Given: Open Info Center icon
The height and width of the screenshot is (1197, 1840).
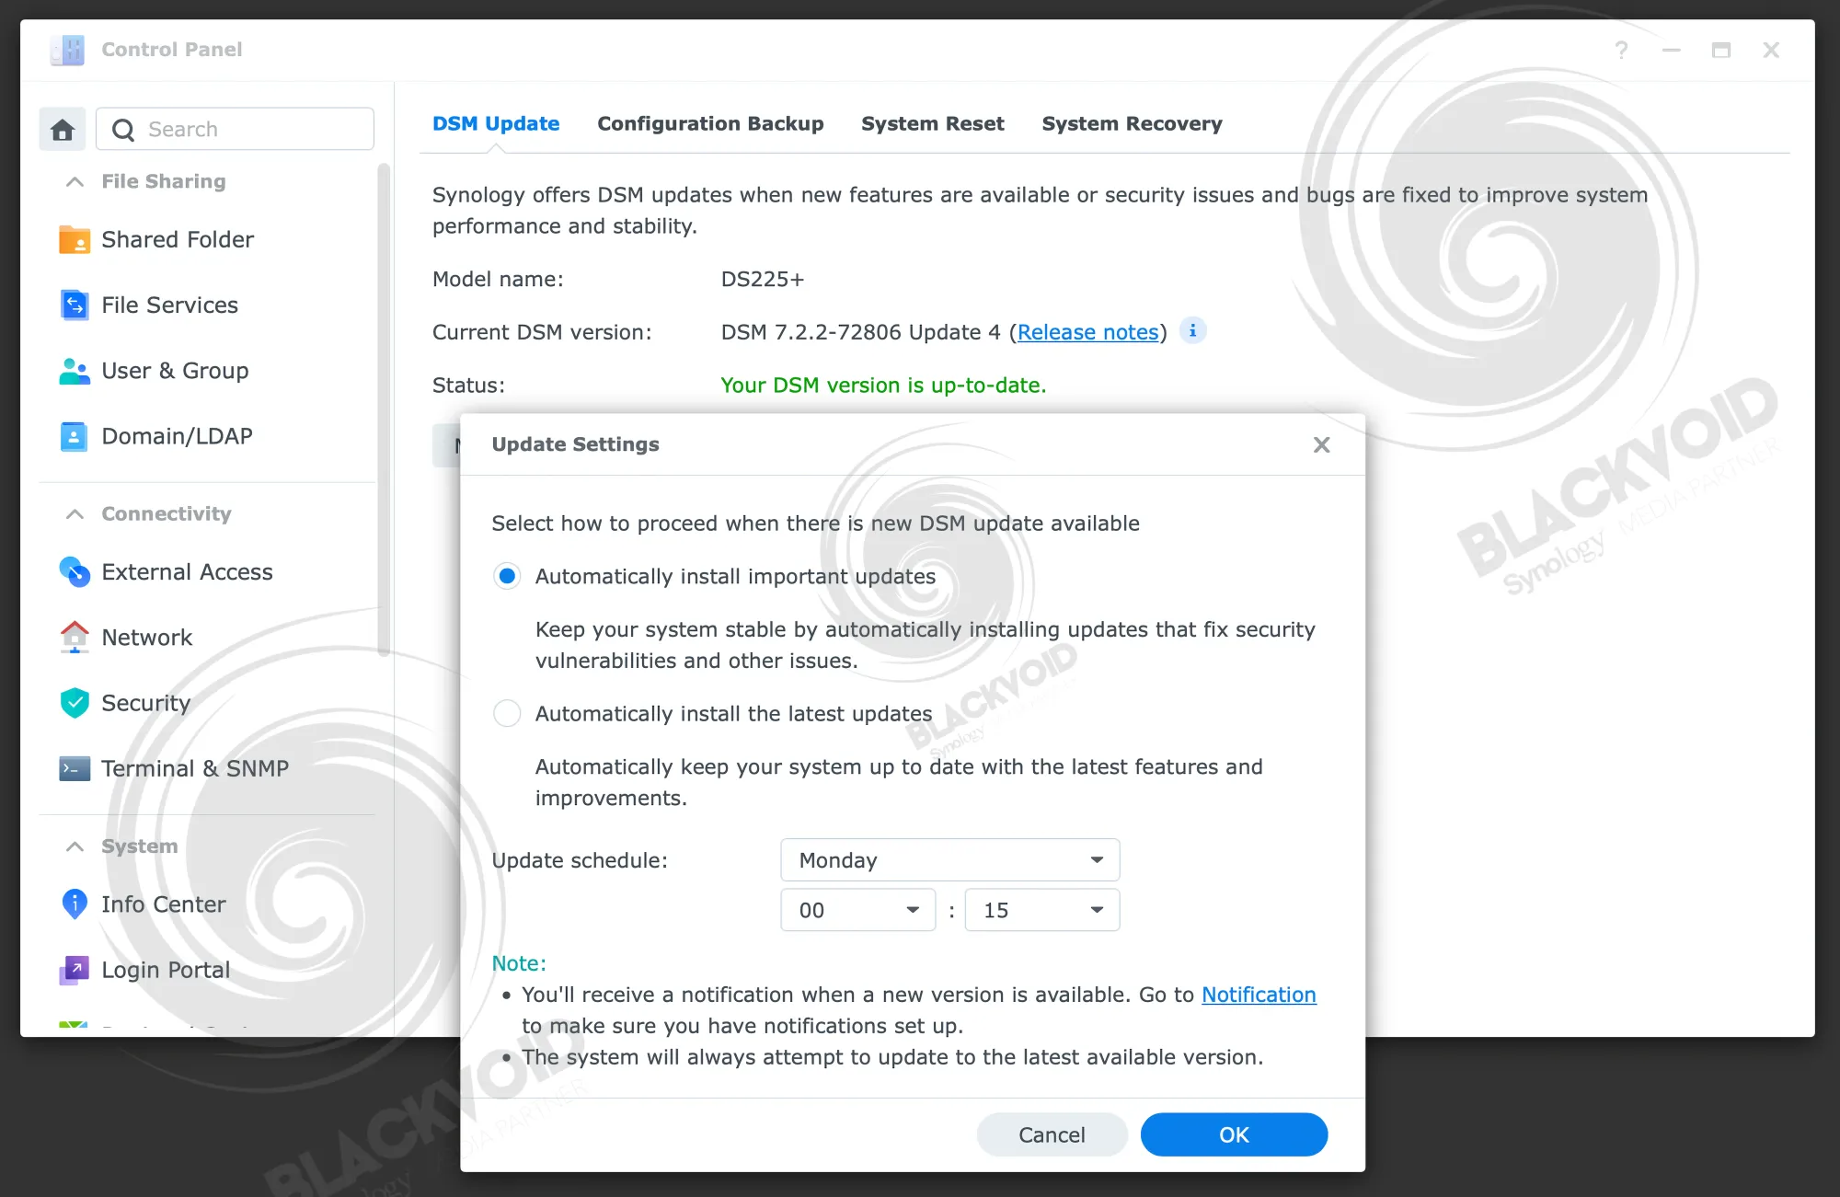Looking at the screenshot, I should pos(75,904).
